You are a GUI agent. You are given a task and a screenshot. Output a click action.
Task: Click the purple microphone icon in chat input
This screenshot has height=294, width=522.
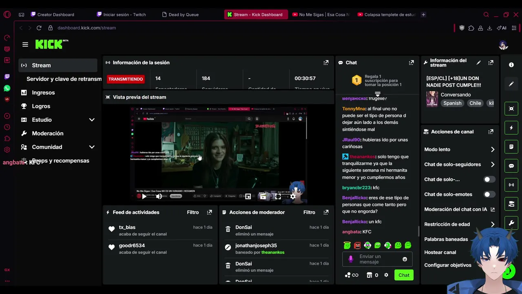click(351, 259)
